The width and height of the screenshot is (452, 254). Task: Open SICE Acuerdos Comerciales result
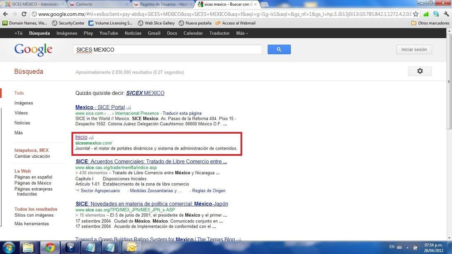coord(151,162)
